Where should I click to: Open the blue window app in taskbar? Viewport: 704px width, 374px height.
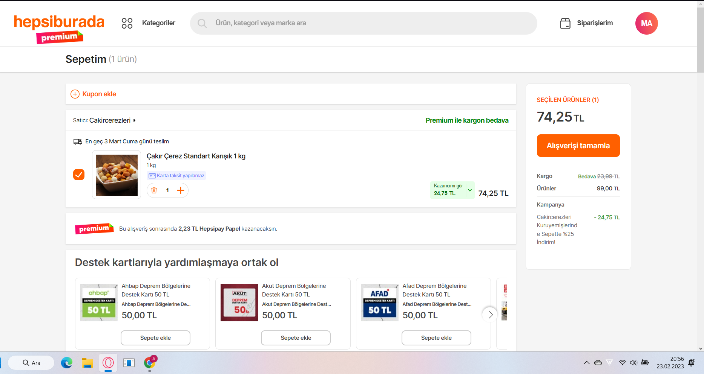[129, 363]
